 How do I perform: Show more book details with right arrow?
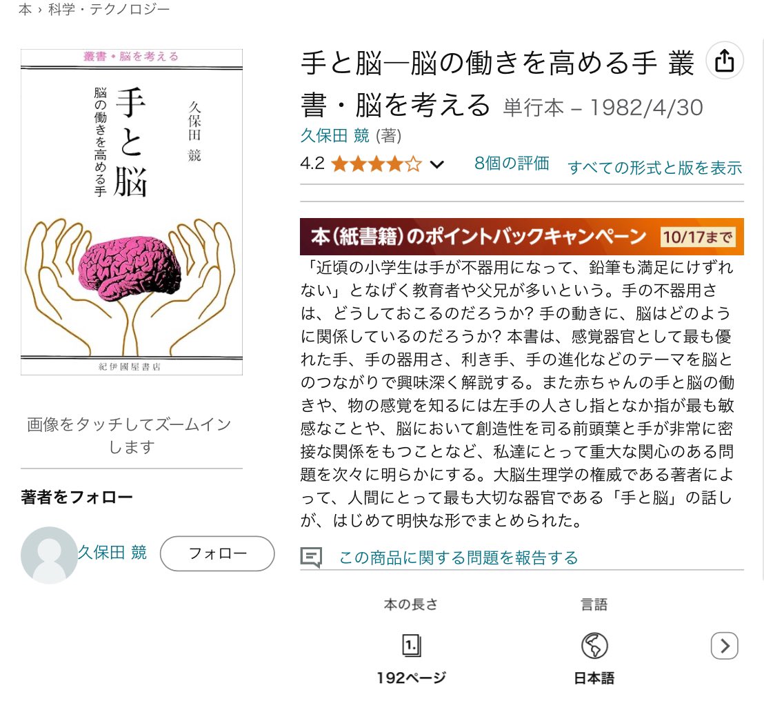[x=725, y=646]
